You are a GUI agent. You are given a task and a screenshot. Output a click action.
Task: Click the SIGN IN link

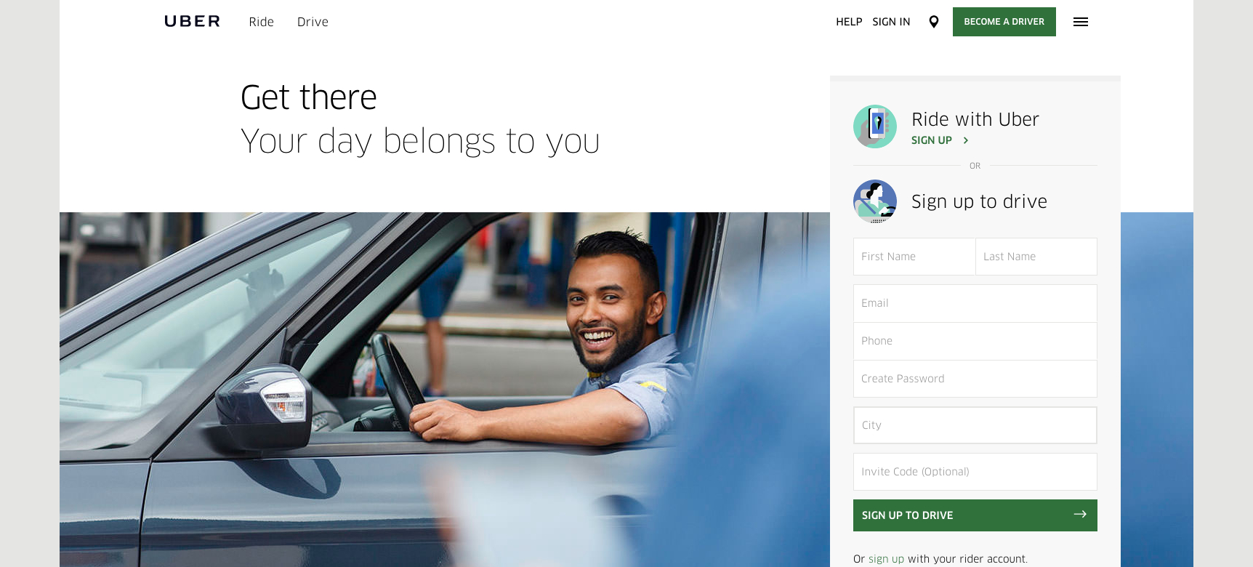[x=891, y=22]
